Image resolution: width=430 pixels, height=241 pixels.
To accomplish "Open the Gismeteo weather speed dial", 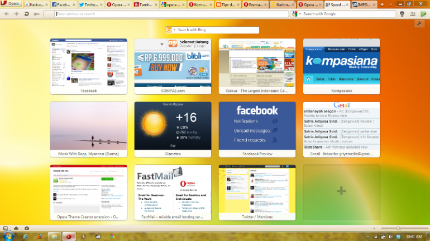I will tap(173, 130).
